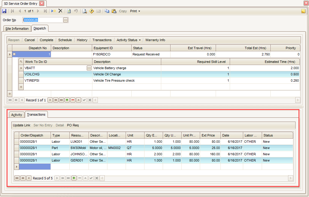309x197 pixels.
Task: Click the yellow note icon at top right
Action: tap(303, 11)
